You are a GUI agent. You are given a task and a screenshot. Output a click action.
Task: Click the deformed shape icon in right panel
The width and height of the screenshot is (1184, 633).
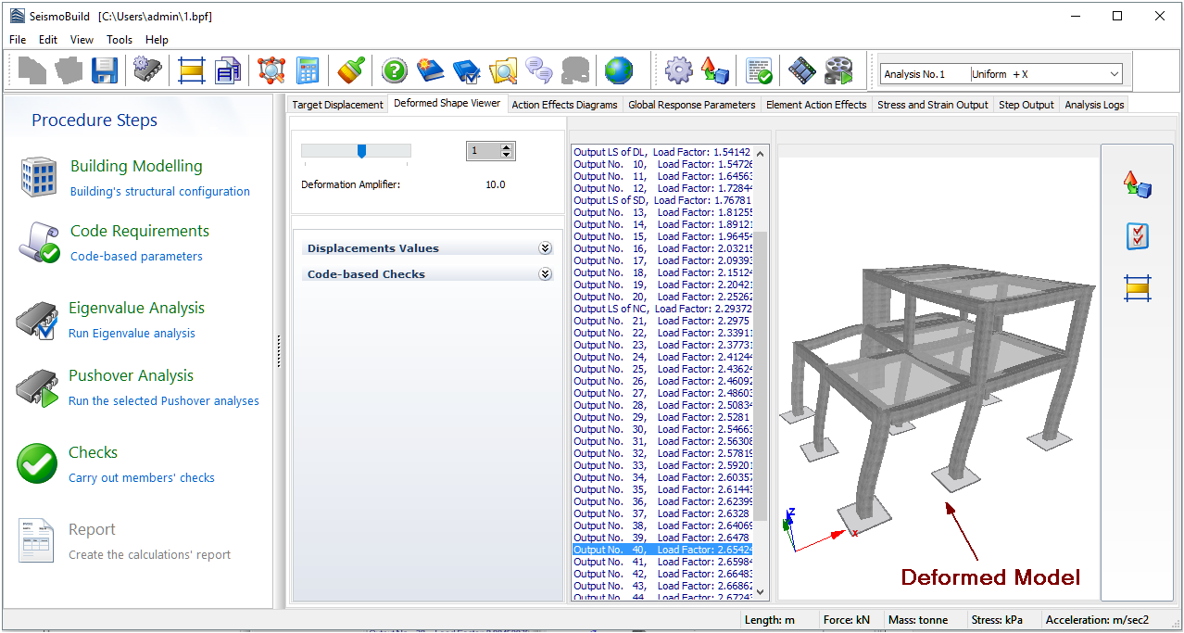pos(1137,184)
